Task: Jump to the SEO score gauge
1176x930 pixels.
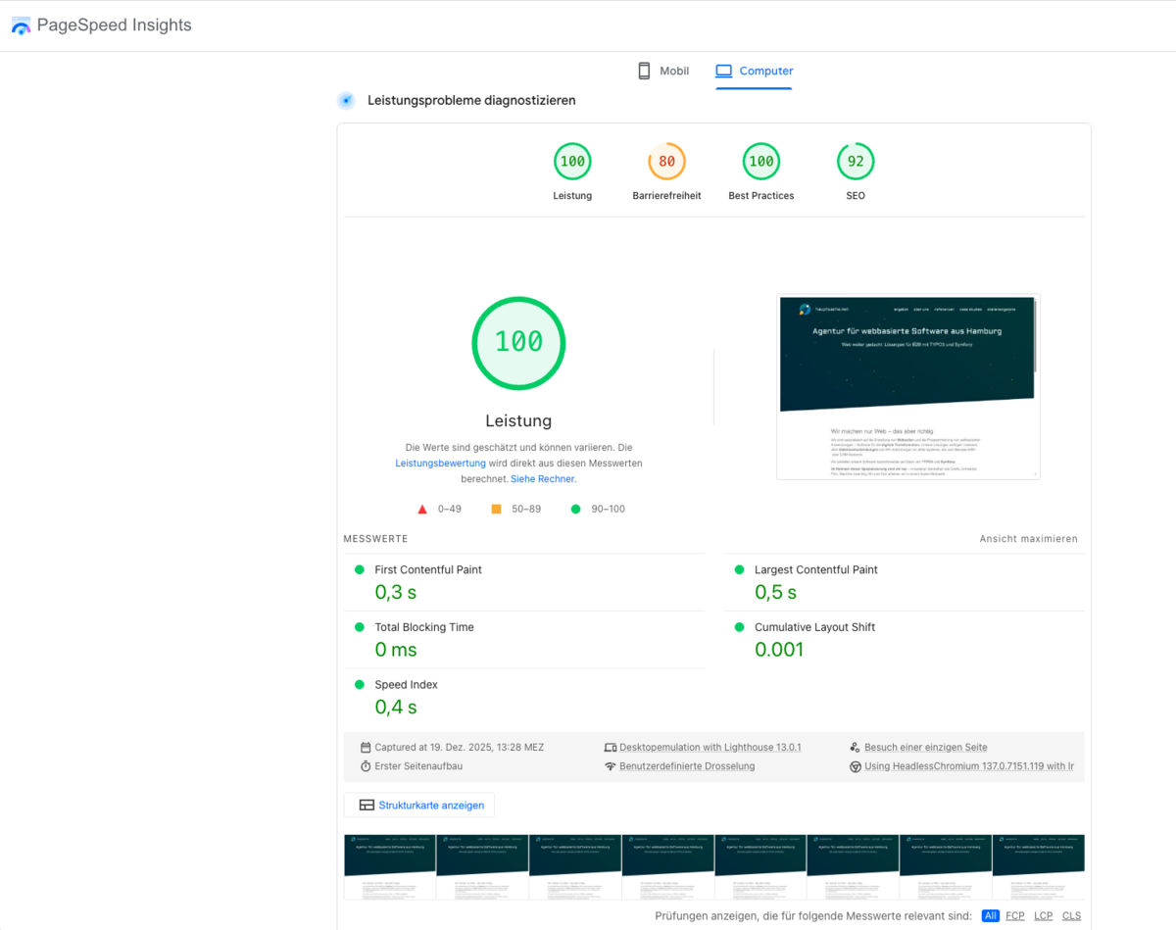Action: (x=856, y=163)
